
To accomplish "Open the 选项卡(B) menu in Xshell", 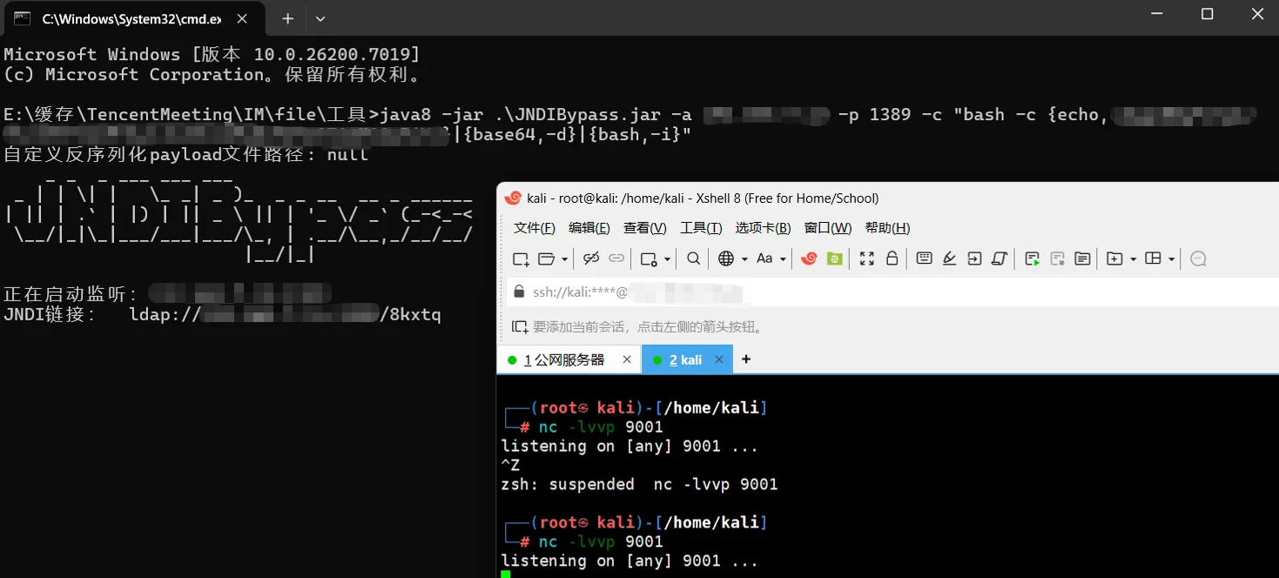I will click(763, 228).
